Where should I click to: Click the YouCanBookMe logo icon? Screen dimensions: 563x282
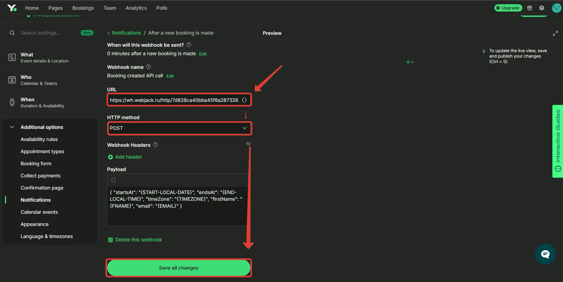click(12, 8)
